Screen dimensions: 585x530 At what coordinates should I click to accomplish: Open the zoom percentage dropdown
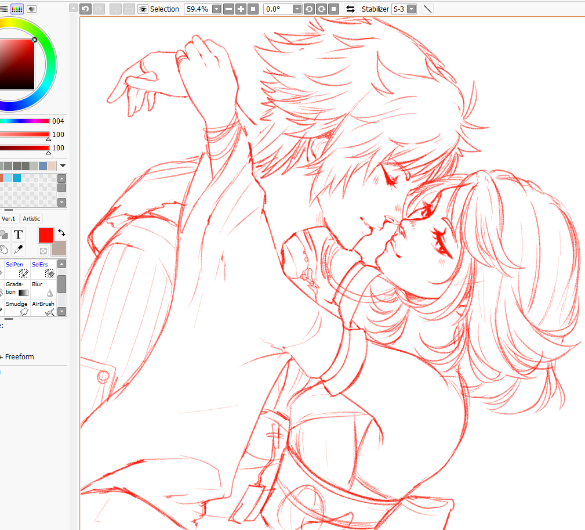pos(216,9)
